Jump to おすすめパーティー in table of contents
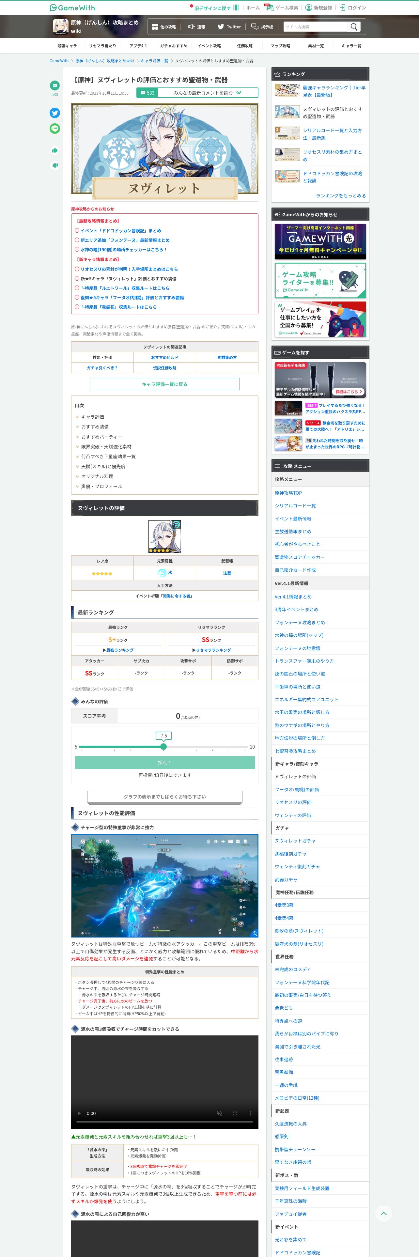Image resolution: width=419 pixels, height=1257 pixels. [101, 437]
